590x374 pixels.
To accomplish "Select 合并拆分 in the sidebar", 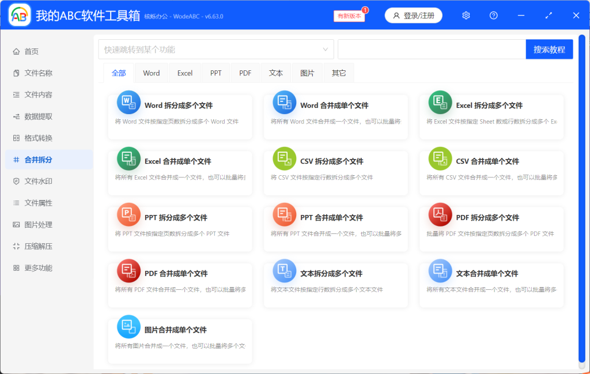I will [x=49, y=160].
